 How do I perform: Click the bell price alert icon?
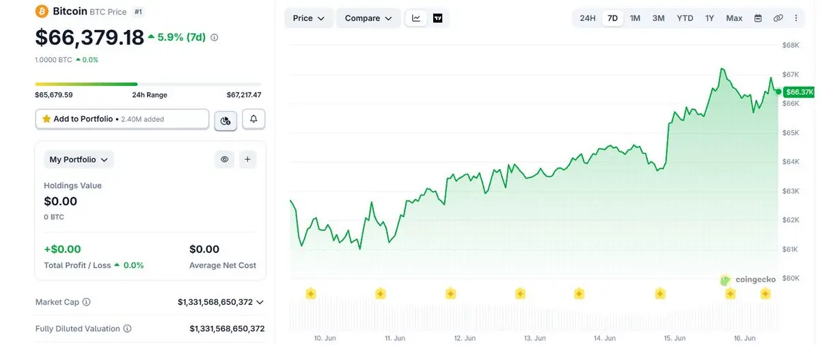pos(254,119)
